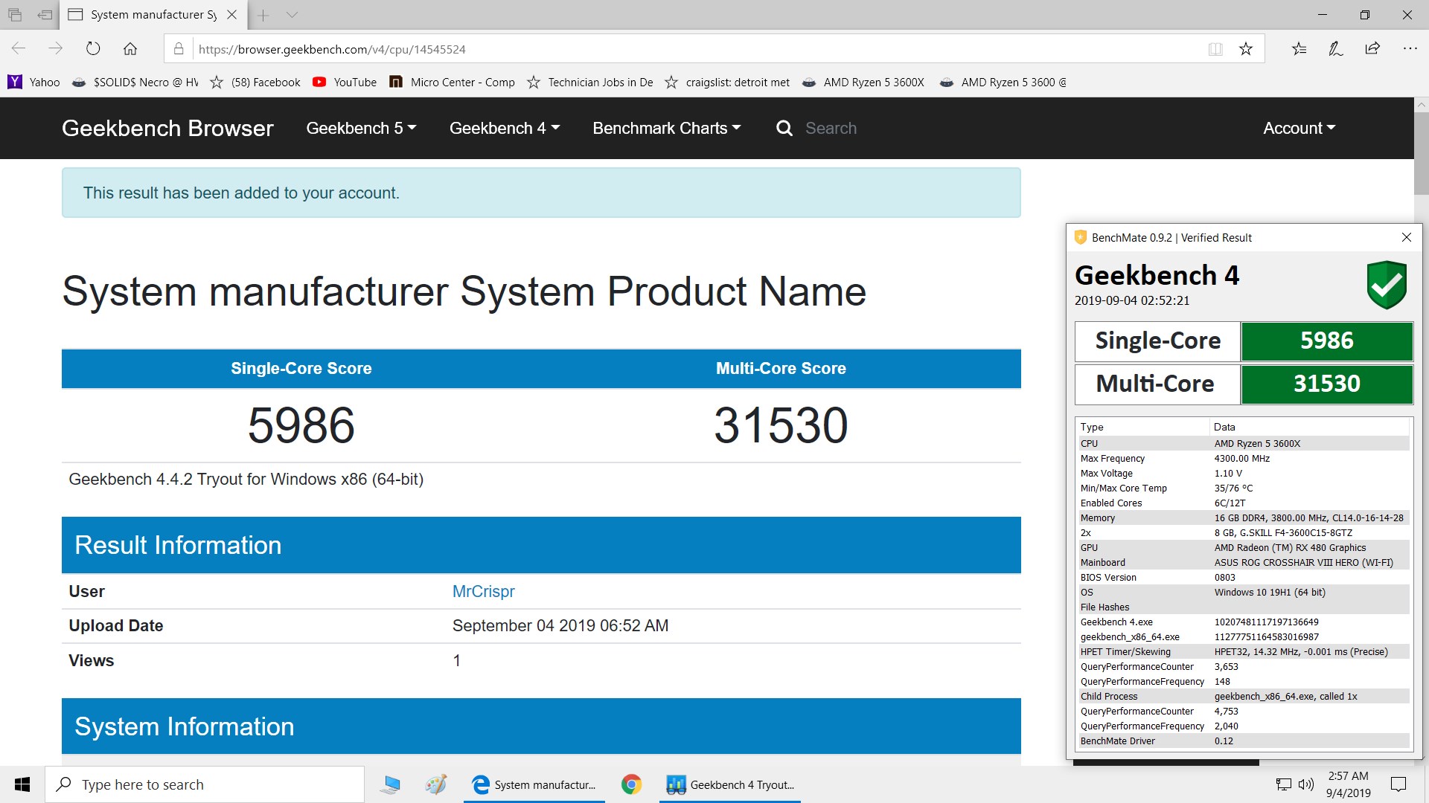This screenshot has width=1429, height=803.
Task: Open the reading view icon
Action: tap(1215, 49)
